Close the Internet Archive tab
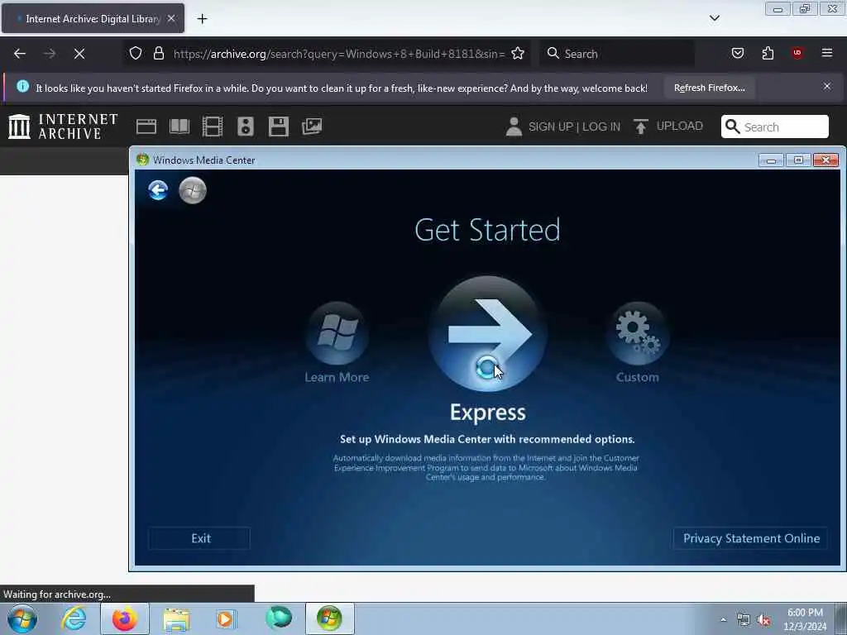Viewport: 847px width, 635px height. 171,18
